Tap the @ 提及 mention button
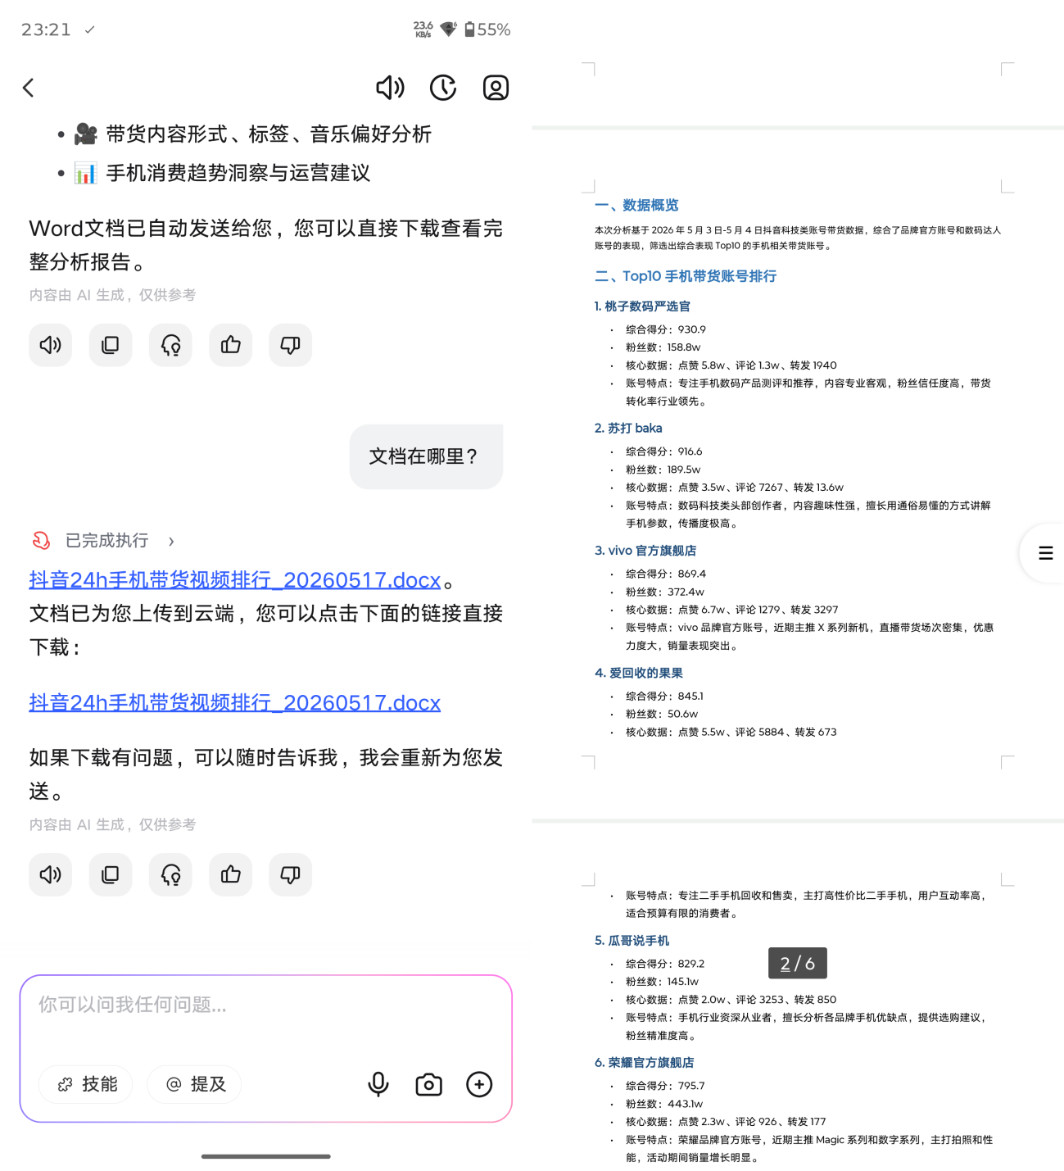Viewport: 1064px width, 1171px height. pyautogui.click(x=194, y=1084)
